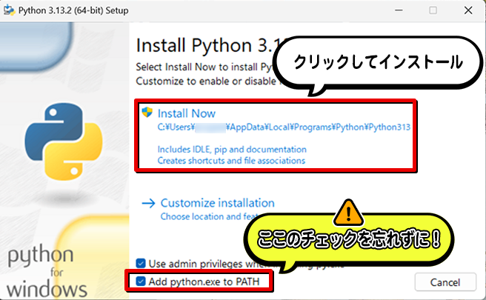
Task: Cancel the Python setup
Action: click(x=445, y=282)
